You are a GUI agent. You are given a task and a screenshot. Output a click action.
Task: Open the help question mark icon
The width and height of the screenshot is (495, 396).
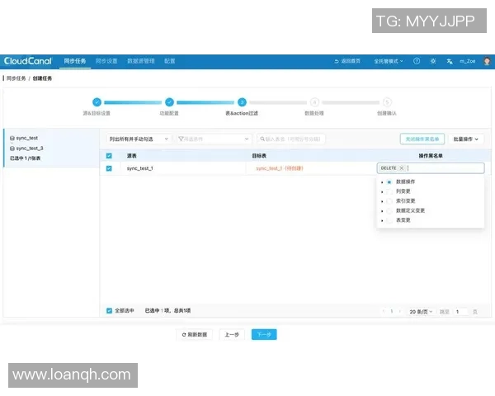pyautogui.click(x=417, y=61)
